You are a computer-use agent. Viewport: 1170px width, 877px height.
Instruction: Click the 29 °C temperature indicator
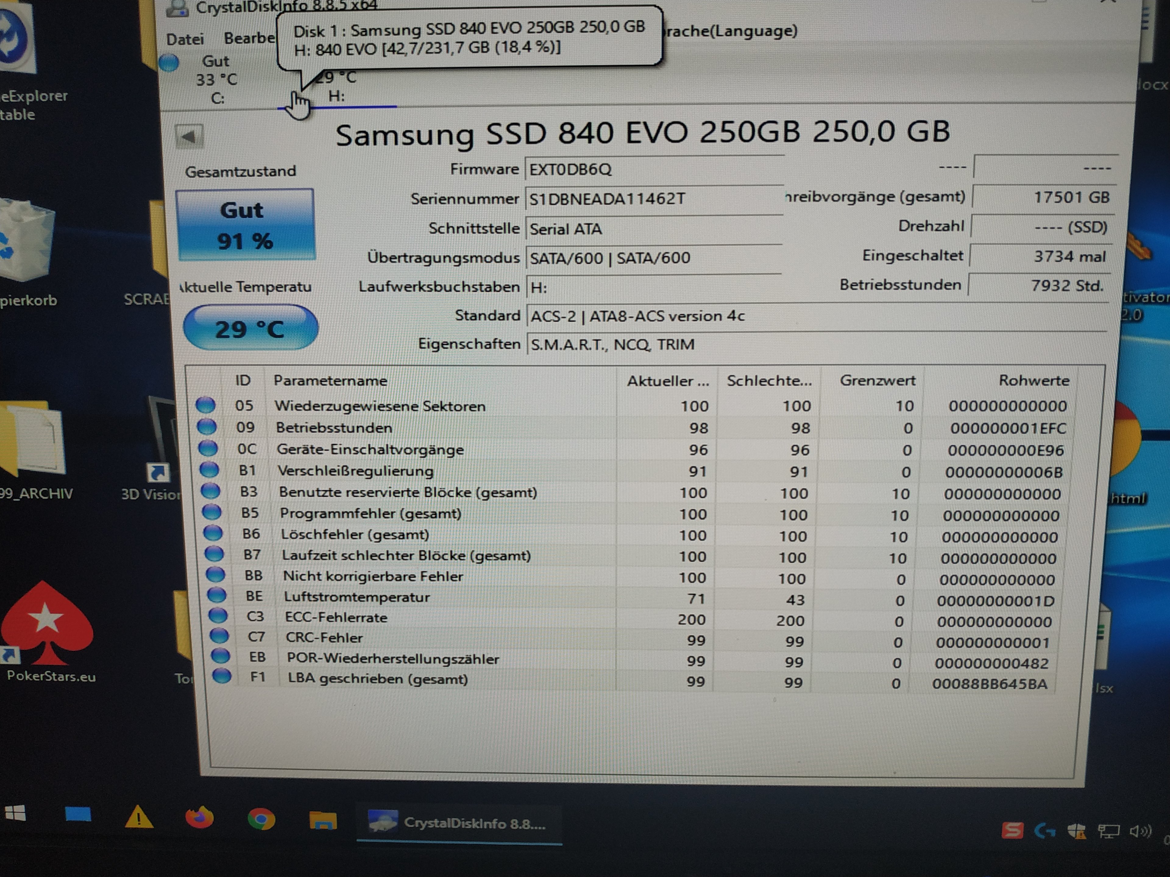(250, 328)
